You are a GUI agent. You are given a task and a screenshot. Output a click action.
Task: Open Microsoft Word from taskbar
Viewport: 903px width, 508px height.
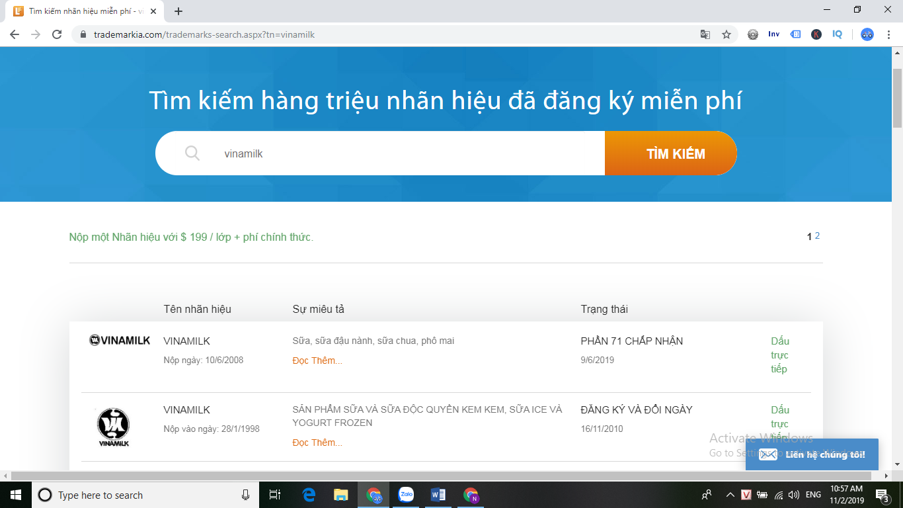438,495
